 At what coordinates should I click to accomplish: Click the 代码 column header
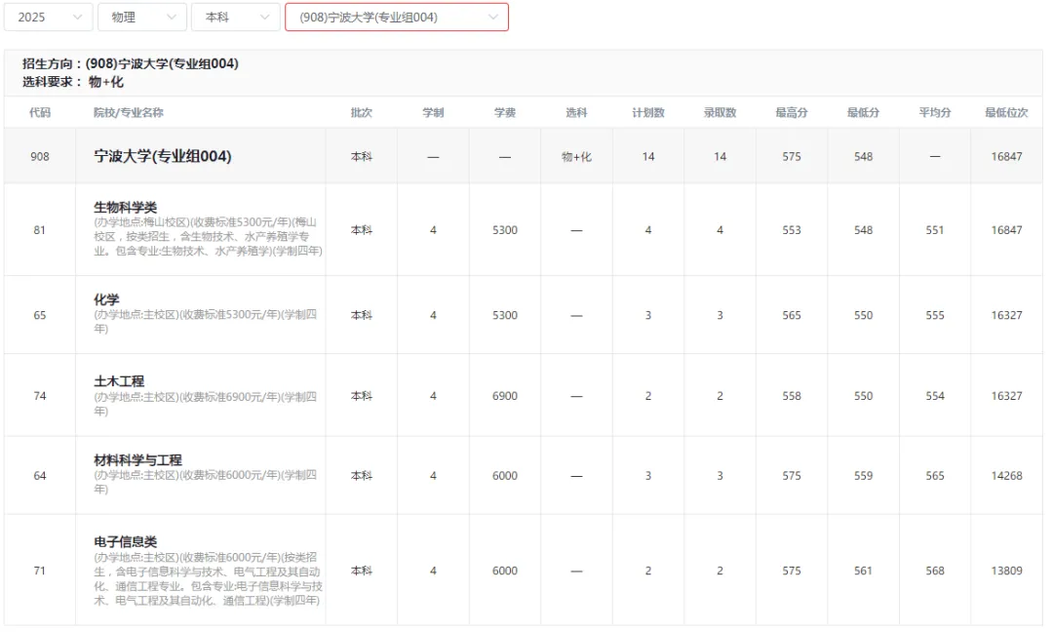[x=40, y=112]
